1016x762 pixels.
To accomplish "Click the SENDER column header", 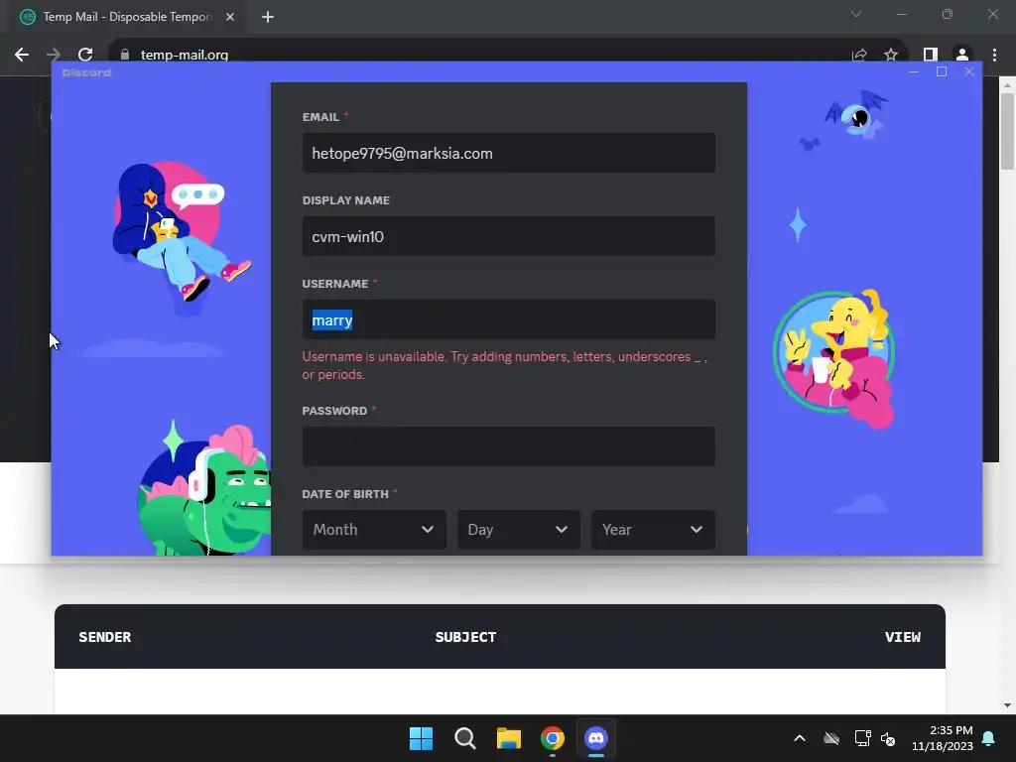I will pos(105,637).
